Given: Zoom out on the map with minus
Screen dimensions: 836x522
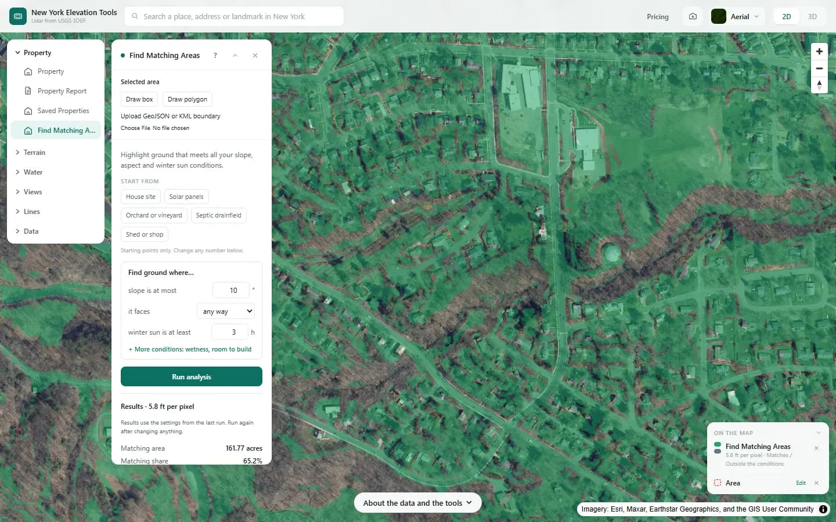Looking at the screenshot, I should coord(819,68).
